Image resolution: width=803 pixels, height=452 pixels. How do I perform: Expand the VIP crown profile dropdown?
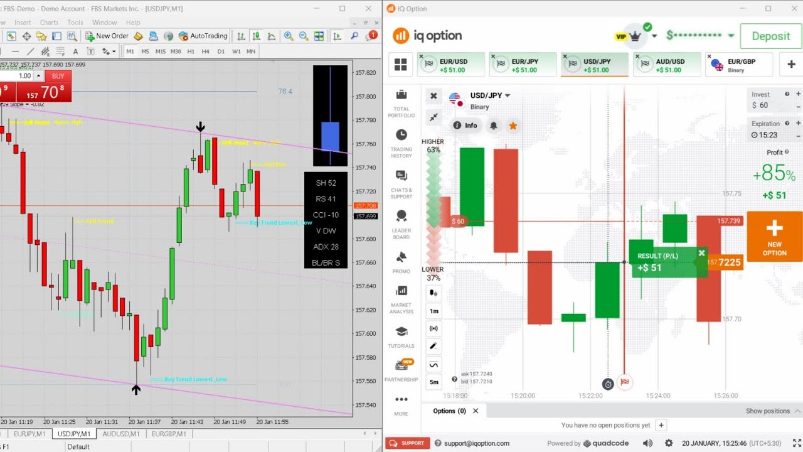[654, 36]
